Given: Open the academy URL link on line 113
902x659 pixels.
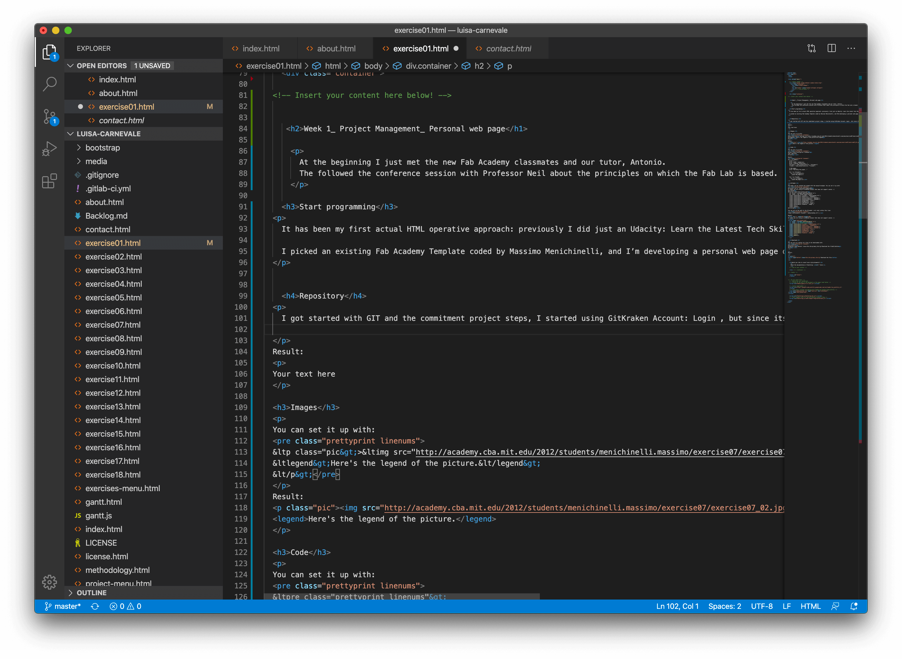Looking at the screenshot, I should pos(600,452).
